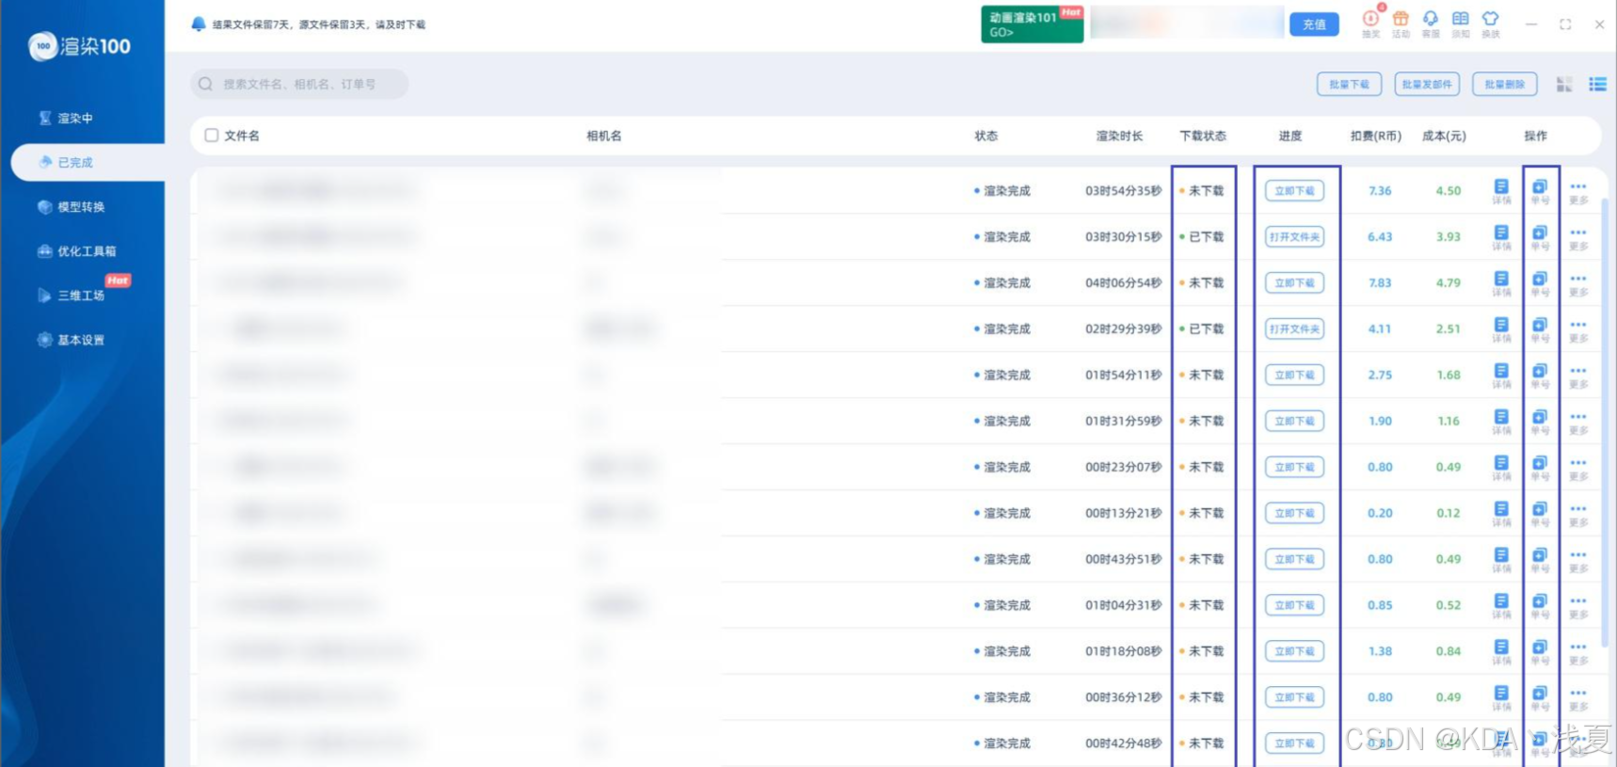Click the 相机名 column header

point(604,136)
